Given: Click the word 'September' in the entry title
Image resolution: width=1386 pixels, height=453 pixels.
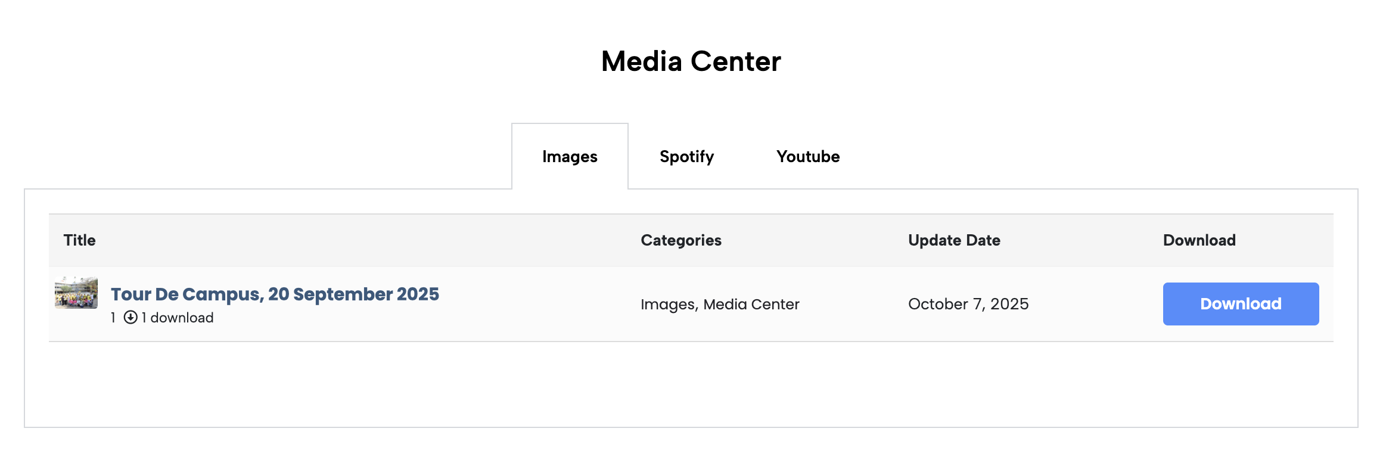Looking at the screenshot, I should (x=343, y=294).
